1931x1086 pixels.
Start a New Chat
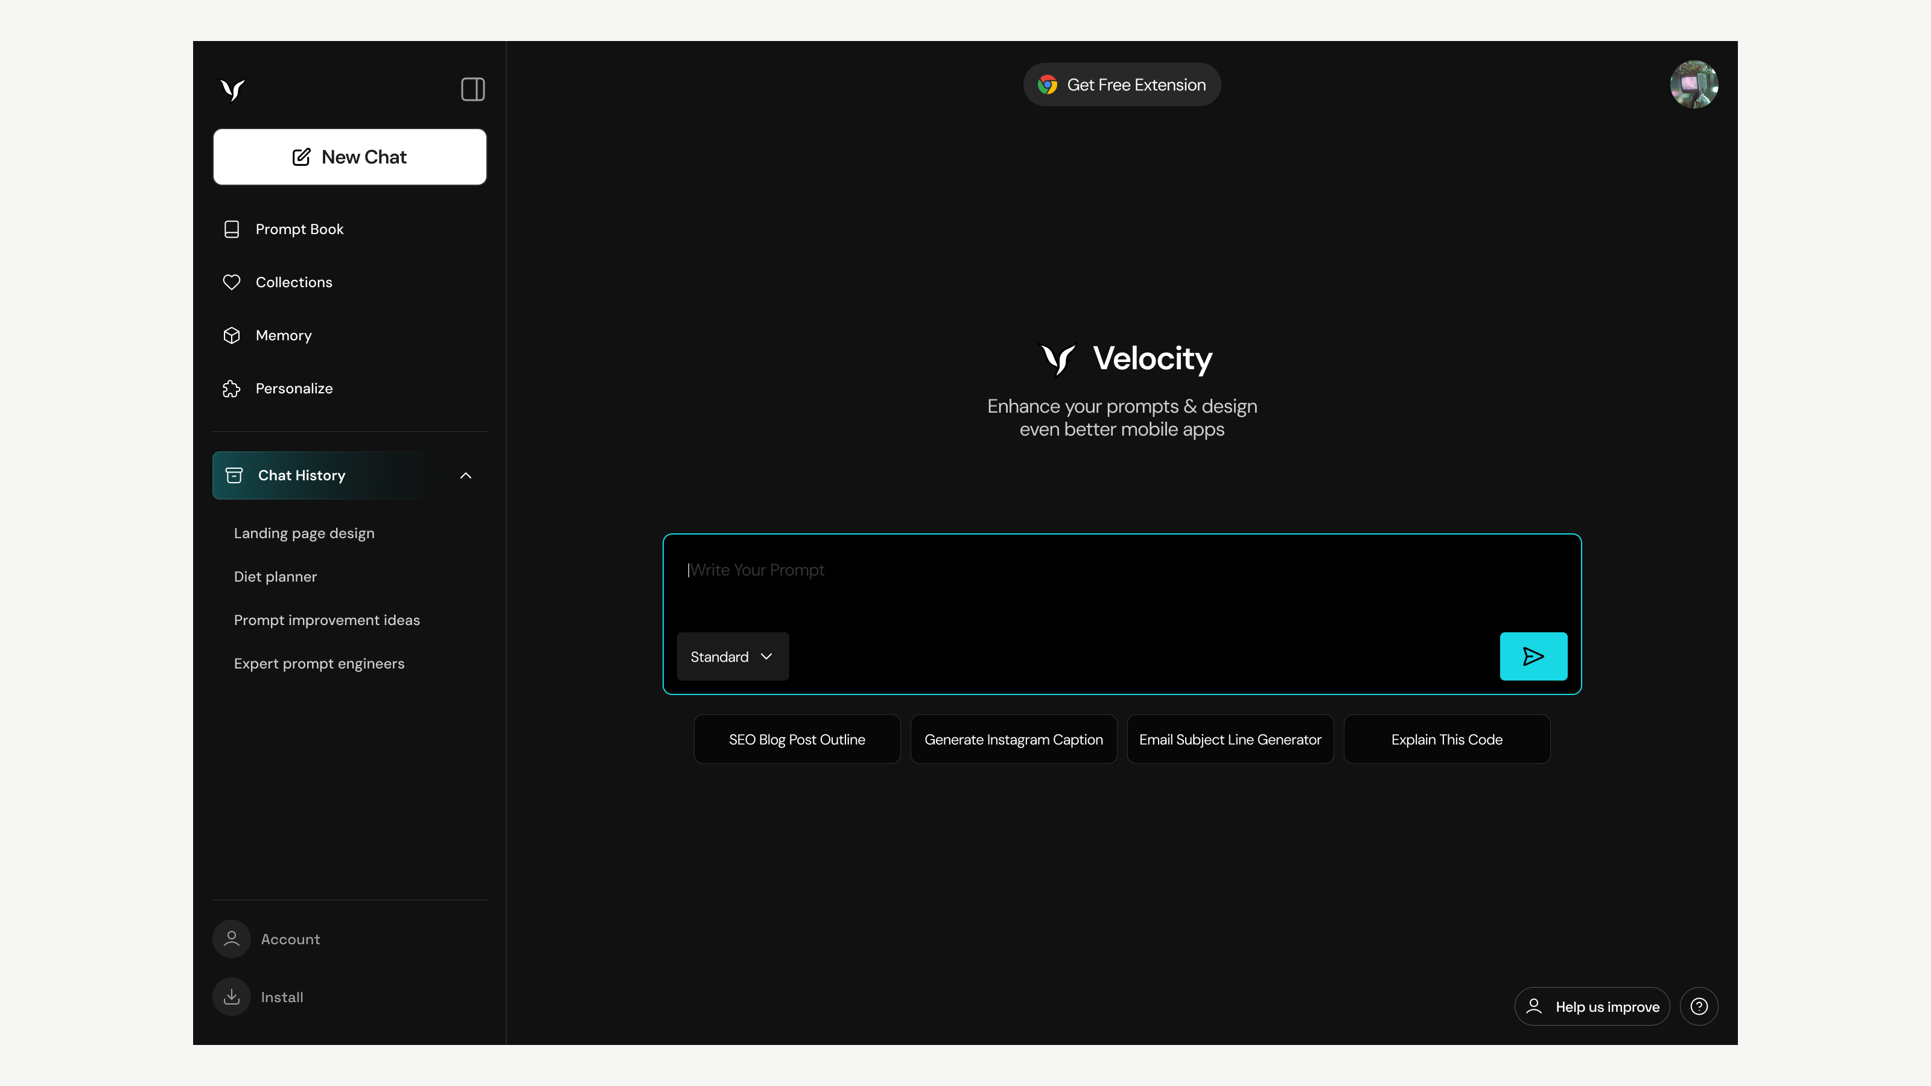click(x=349, y=157)
